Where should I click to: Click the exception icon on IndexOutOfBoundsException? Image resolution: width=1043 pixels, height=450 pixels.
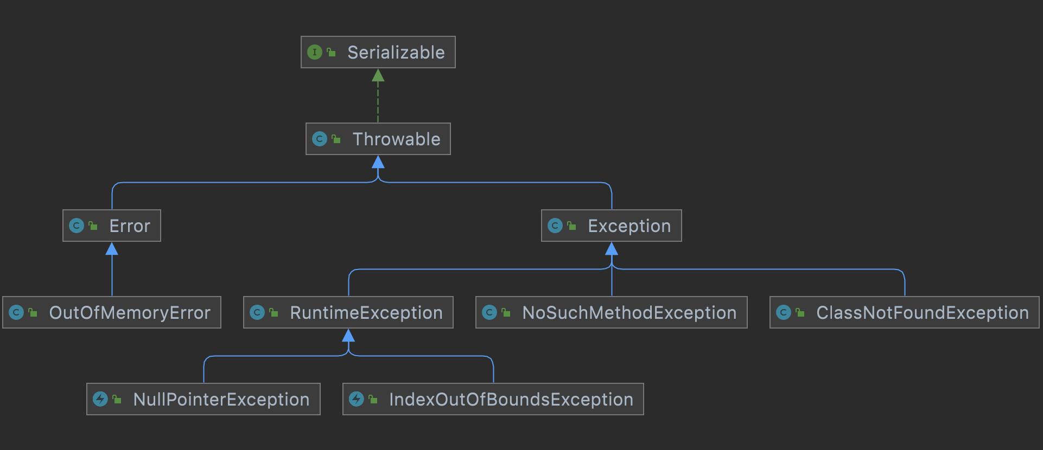coord(357,399)
